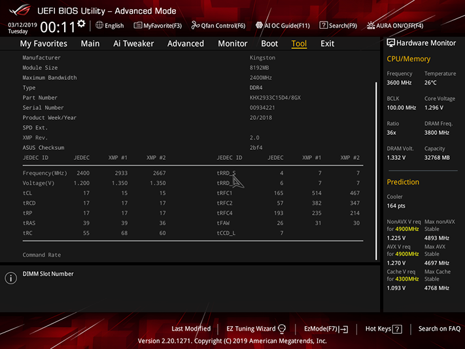
Task: Click the SPD list vertical scrollbar
Action: 376,171
